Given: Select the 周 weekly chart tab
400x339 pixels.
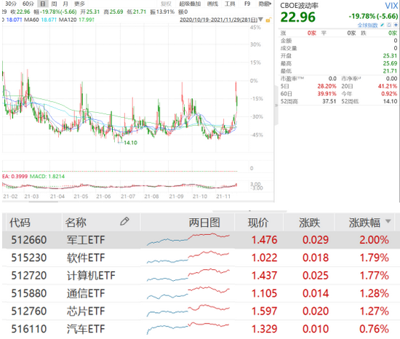Looking at the screenshot, I should (54, 4).
